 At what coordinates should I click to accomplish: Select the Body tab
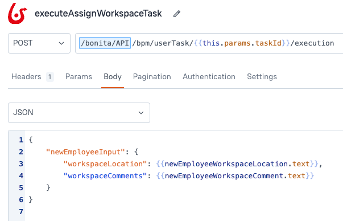[113, 77]
